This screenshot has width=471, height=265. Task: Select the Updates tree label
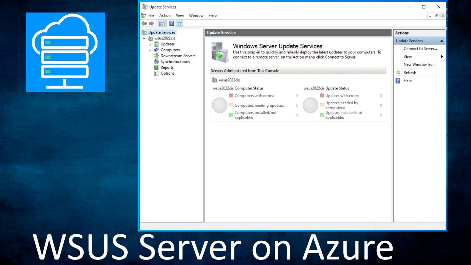pos(167,44)
